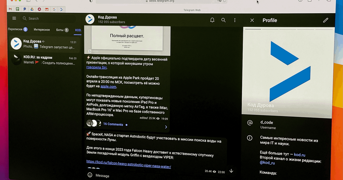Open the green cross favorite icon
The width and height of the screenshot is (343, 180).
click(17, 9)
